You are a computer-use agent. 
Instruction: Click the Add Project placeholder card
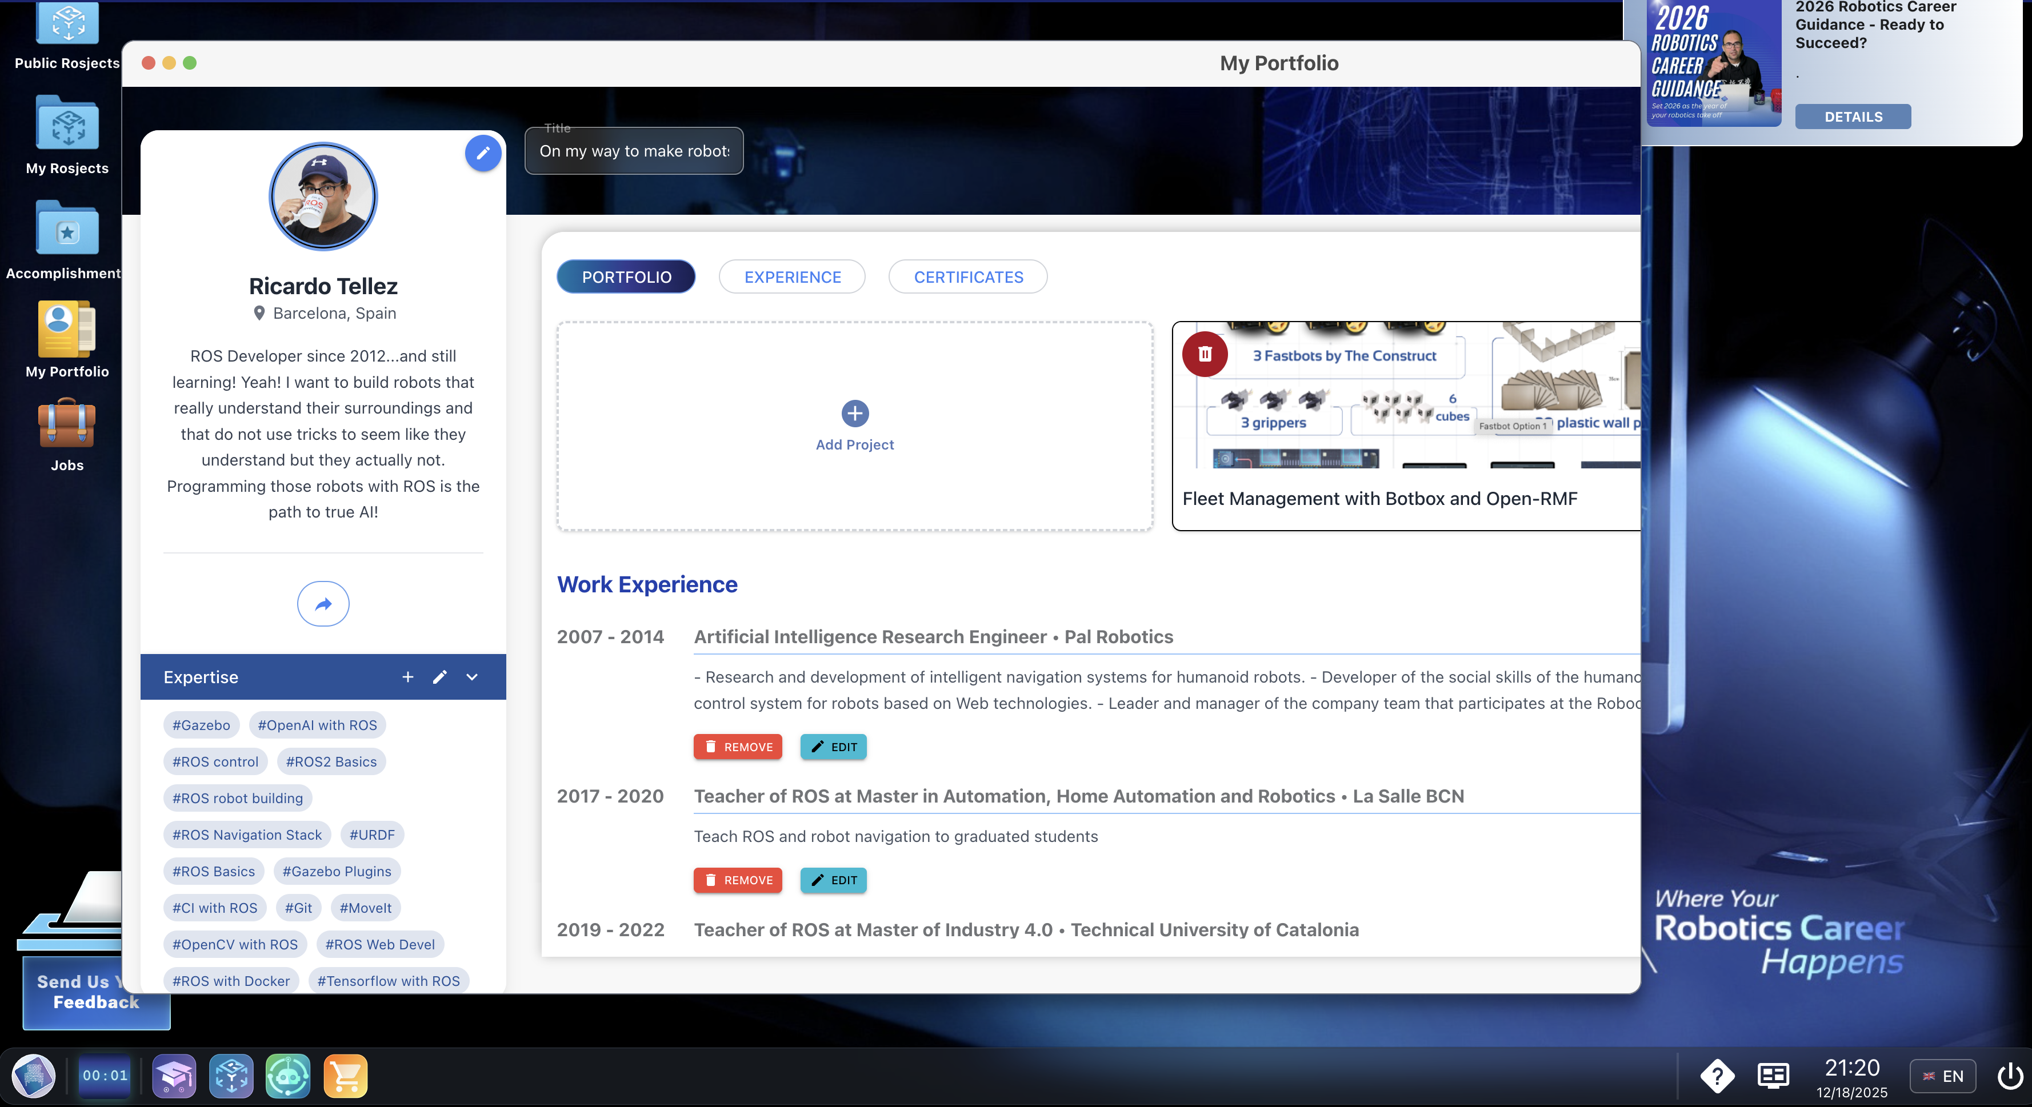pos(854,426)
